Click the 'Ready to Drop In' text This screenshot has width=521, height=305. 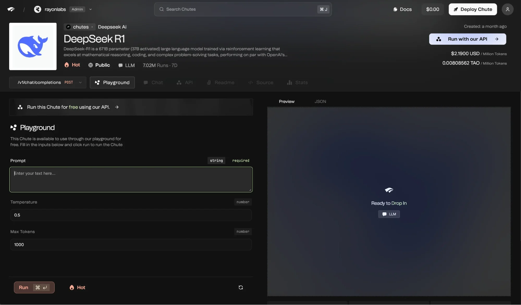(x=389, y=203)
